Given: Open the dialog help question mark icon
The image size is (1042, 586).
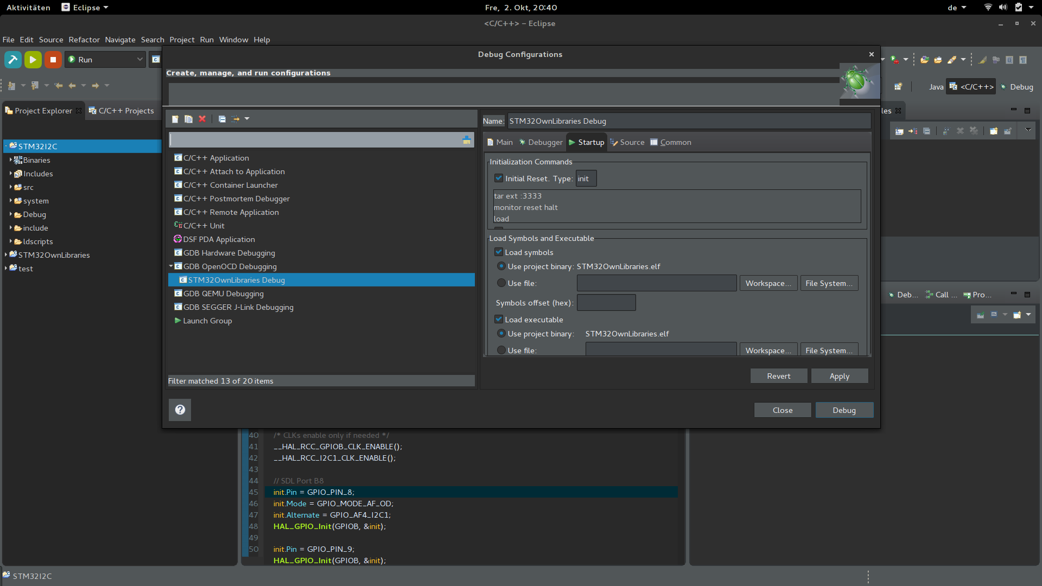Looking at the screenshot, I should [x=180, y=410].
